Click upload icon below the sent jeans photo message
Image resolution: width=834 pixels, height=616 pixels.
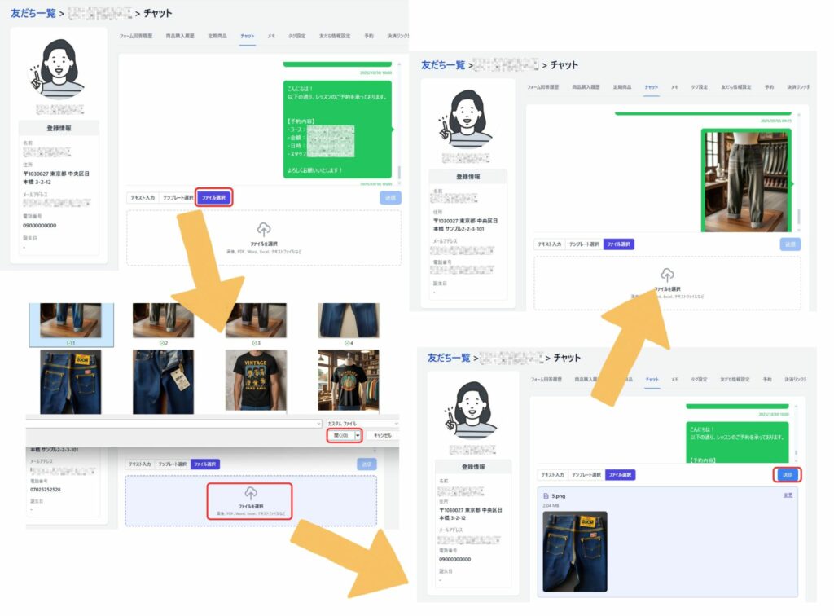click(x=667, y=275)
